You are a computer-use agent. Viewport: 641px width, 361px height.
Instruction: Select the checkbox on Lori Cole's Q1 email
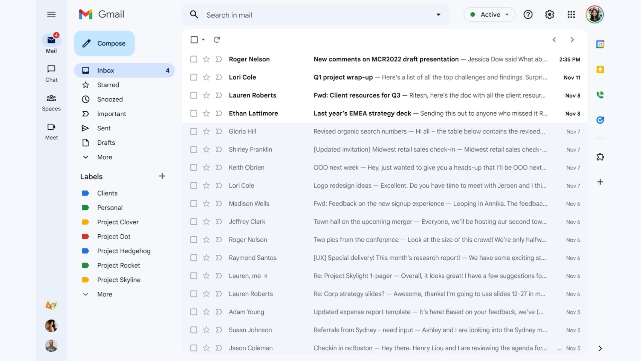point(194,77)
